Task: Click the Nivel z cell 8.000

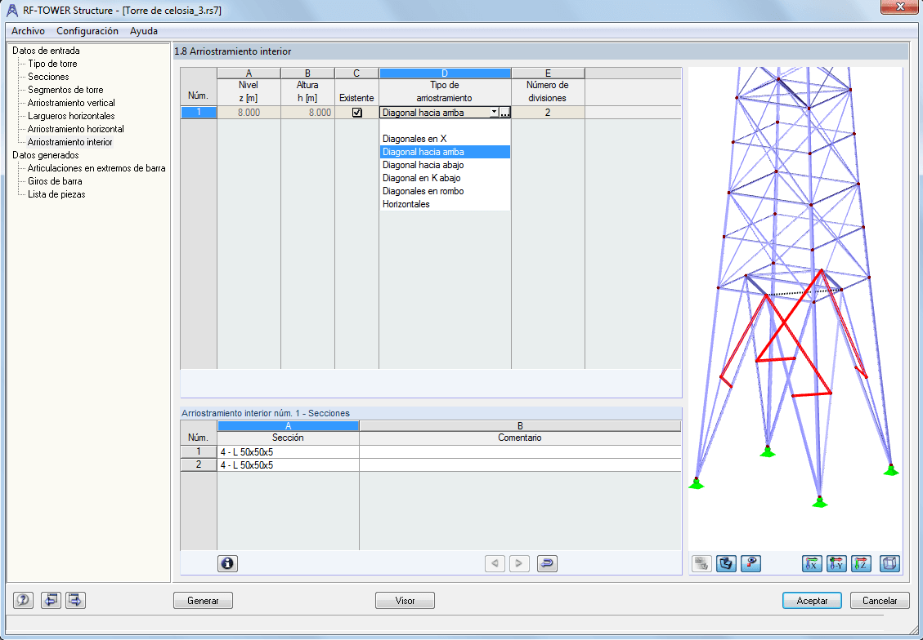Action: click(249, 113)
